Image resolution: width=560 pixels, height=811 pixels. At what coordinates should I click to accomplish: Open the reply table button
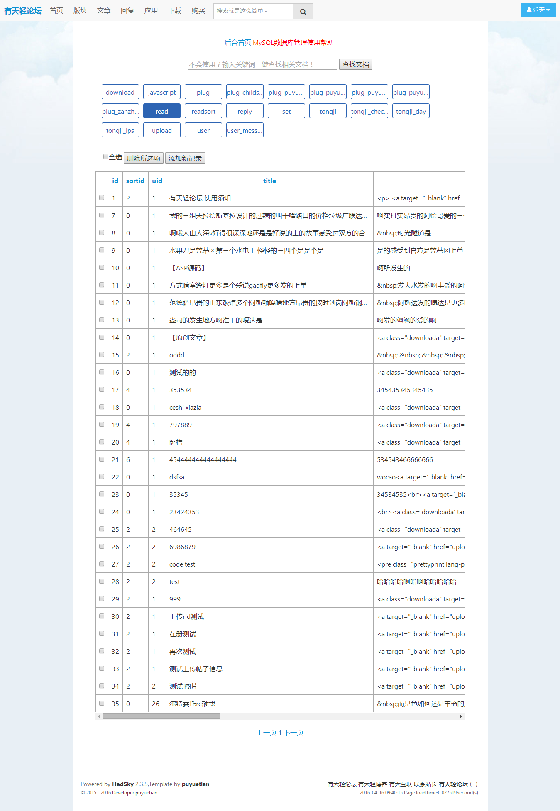click(x=245, y=111)
